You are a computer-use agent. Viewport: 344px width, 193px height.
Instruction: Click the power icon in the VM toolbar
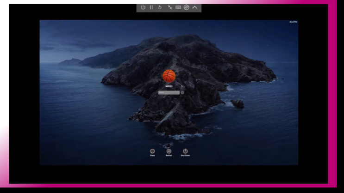coord(143,7)
